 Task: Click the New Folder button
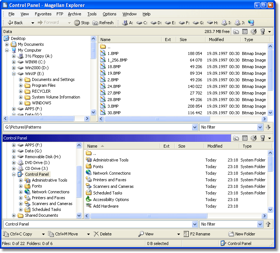pos(242,234)
